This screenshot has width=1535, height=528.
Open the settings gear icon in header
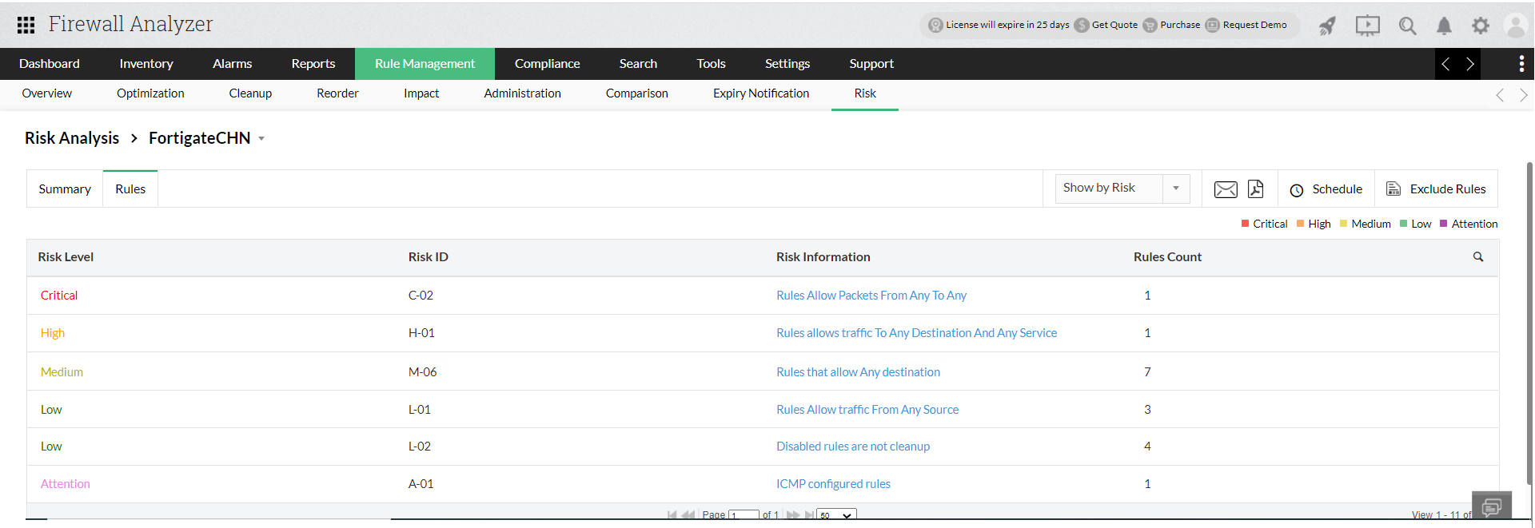point(1481,26)
